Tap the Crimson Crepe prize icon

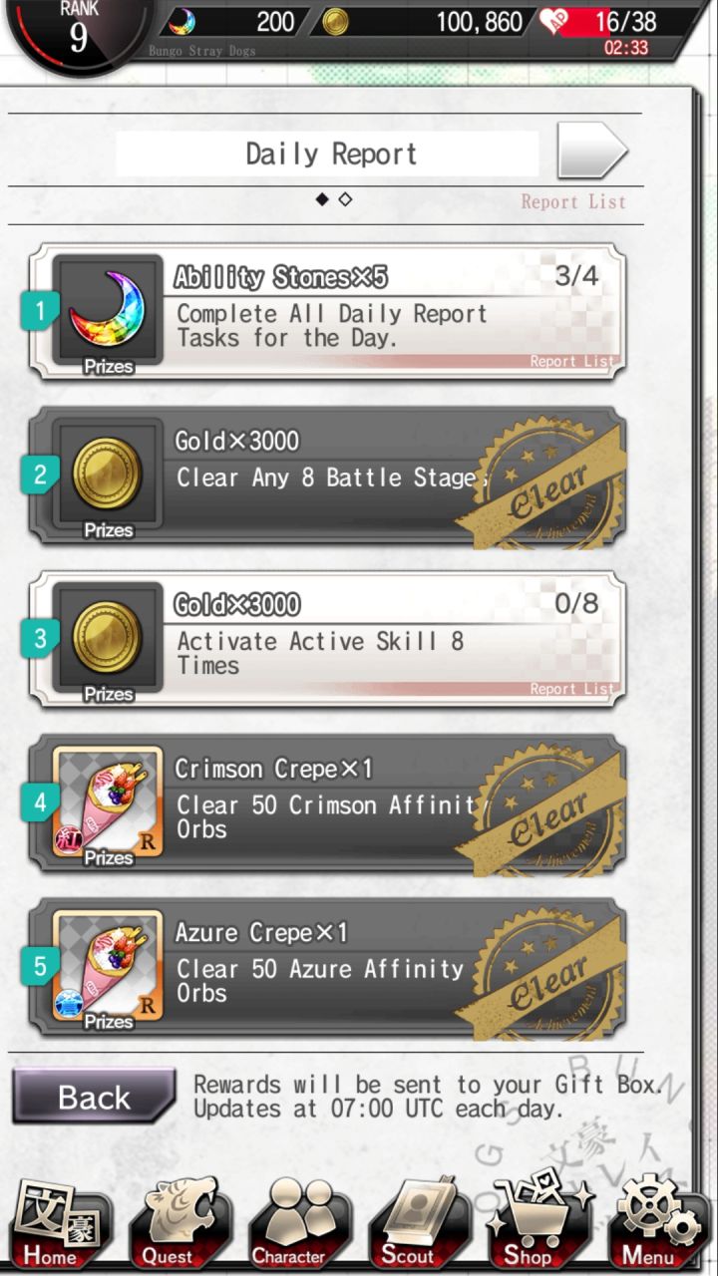tap(107, 802)
